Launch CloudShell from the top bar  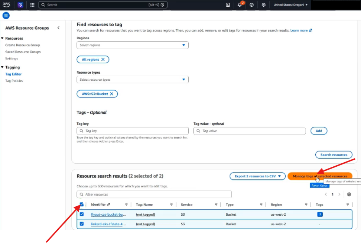tap(228, 5)
